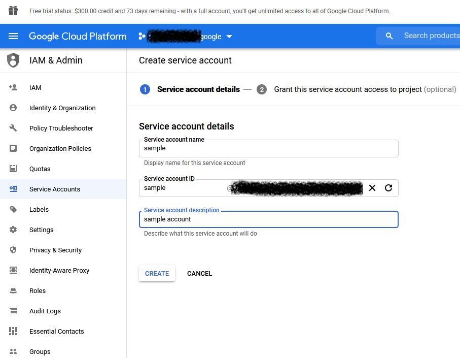
Task: Click the Settings gear icon
Action: click(13, 230)
